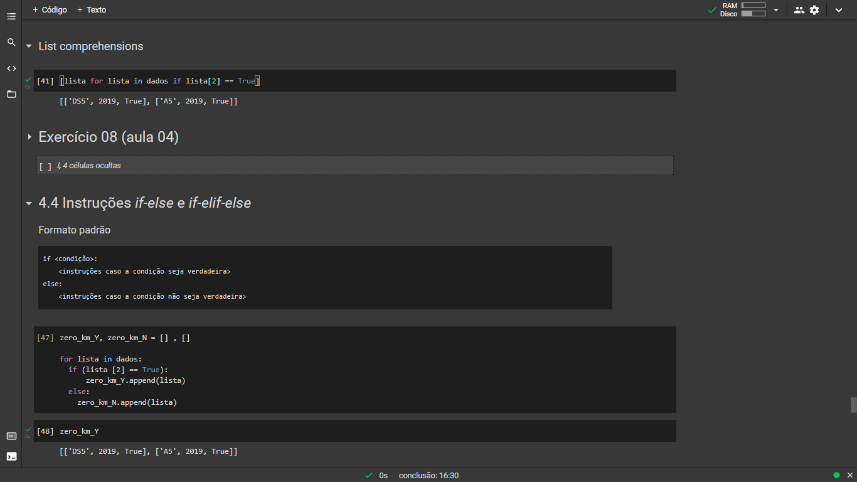Click the status bar checkmark icon
The image size is (857, 482).
(x=368, y=476)
